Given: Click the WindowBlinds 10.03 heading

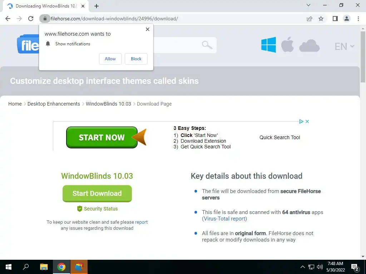Looking at the screenshot, I should pos(97,176).
